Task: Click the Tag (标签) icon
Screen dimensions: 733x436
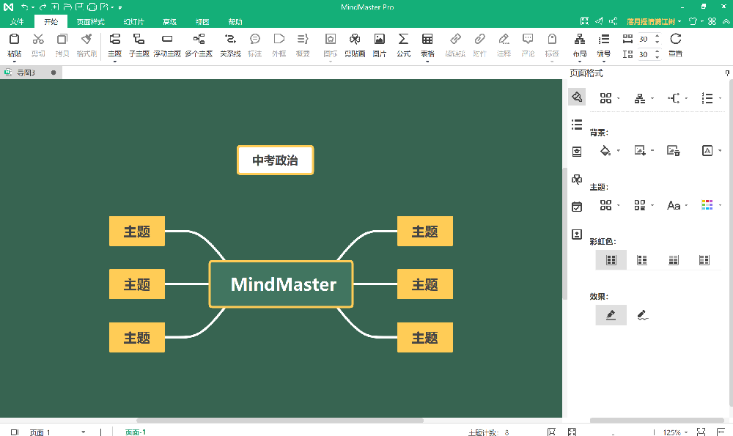Action: (x=552, y=40)
